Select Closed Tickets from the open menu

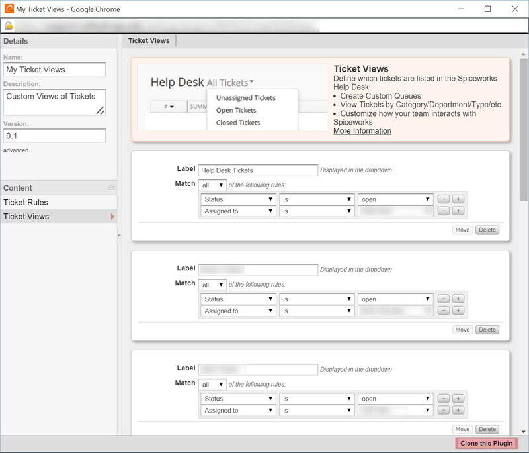(x=238, y=123)
